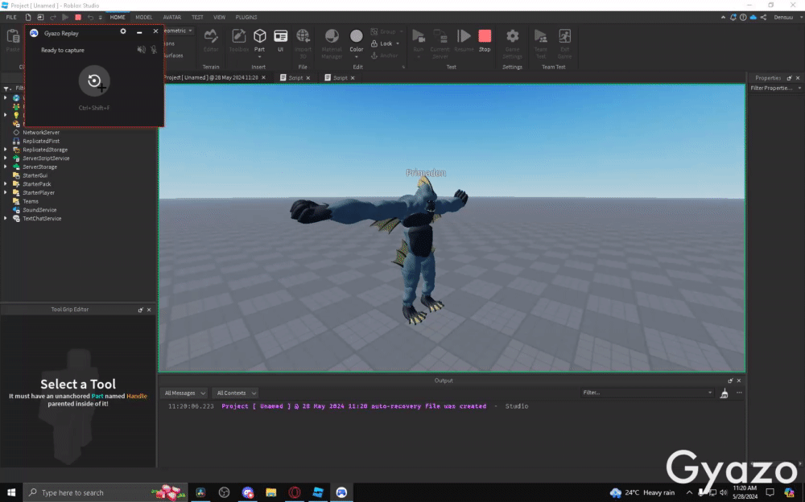Click the Current: Server view switch
Image resolution: width=805 pixels, height=502 pixels.
pyautogui.click(x=440, y=43)
